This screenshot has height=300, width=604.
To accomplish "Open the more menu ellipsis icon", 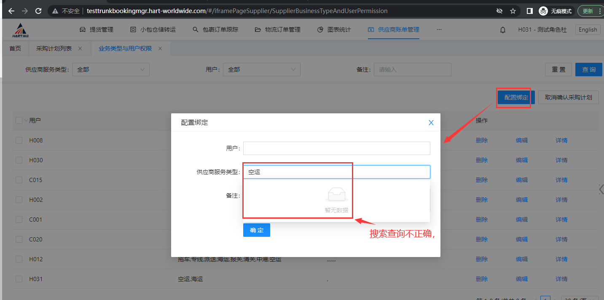I will point(439,29).
